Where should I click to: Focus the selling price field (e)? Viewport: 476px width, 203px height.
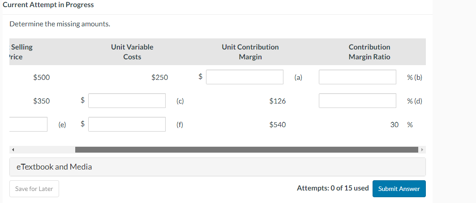click(x=28, y=124)
